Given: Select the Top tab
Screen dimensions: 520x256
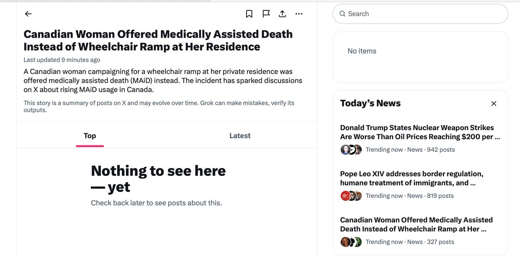Looking at the screenshot, I should pyautogui.click(x=89, y=135).
